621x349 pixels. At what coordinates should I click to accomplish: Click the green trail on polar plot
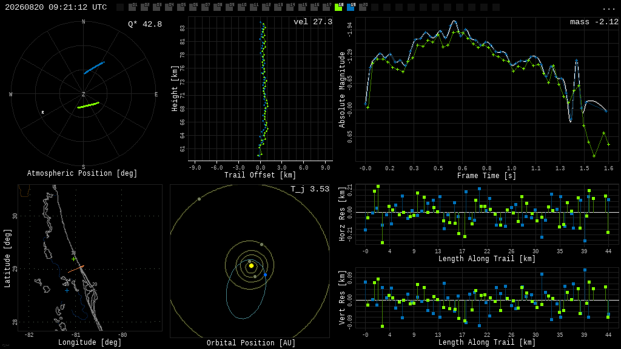point(88,105)
